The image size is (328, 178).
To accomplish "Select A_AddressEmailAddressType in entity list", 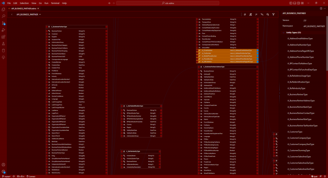I will coord(300,38).
